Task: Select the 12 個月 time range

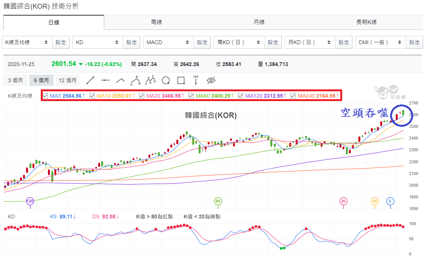Action: point(68,80)
